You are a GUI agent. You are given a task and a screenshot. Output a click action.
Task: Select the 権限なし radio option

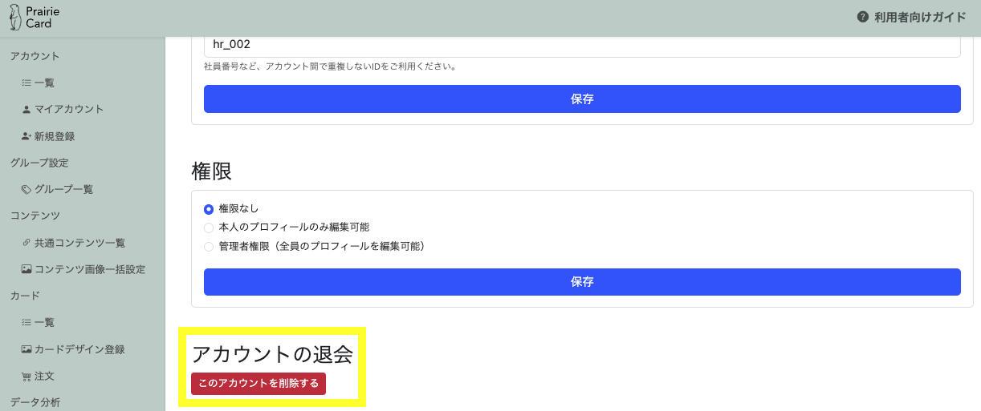click(209, 209)
